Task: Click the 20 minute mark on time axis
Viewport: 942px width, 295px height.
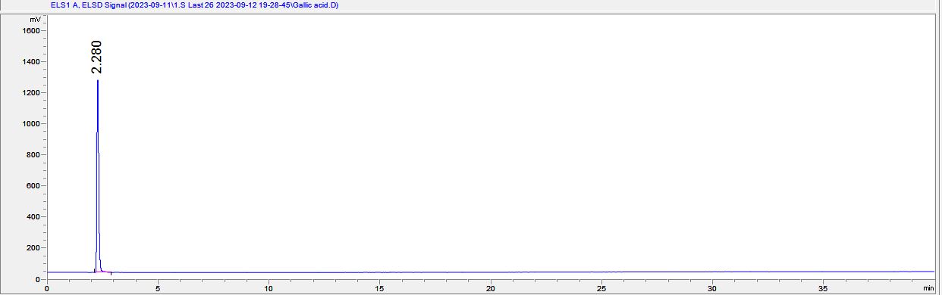Action: click(x=491, y=288)
